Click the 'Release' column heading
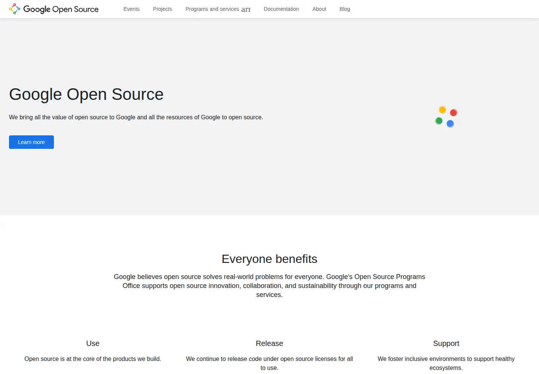Viewport: 539px width, 374px height. [269, 343]
